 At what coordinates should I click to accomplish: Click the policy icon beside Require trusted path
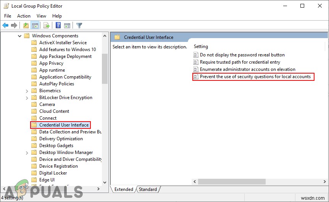click(x=196, y=62)
